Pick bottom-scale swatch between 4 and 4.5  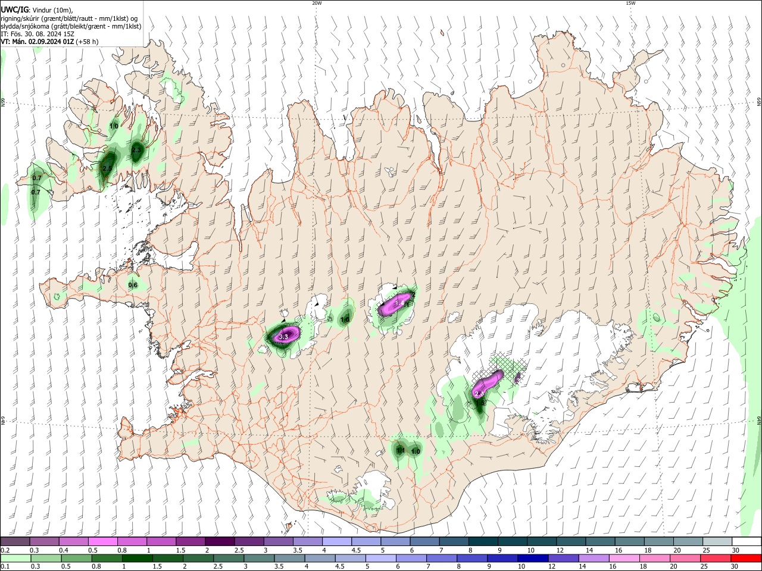pyautogui.click(x=320, y=559)
